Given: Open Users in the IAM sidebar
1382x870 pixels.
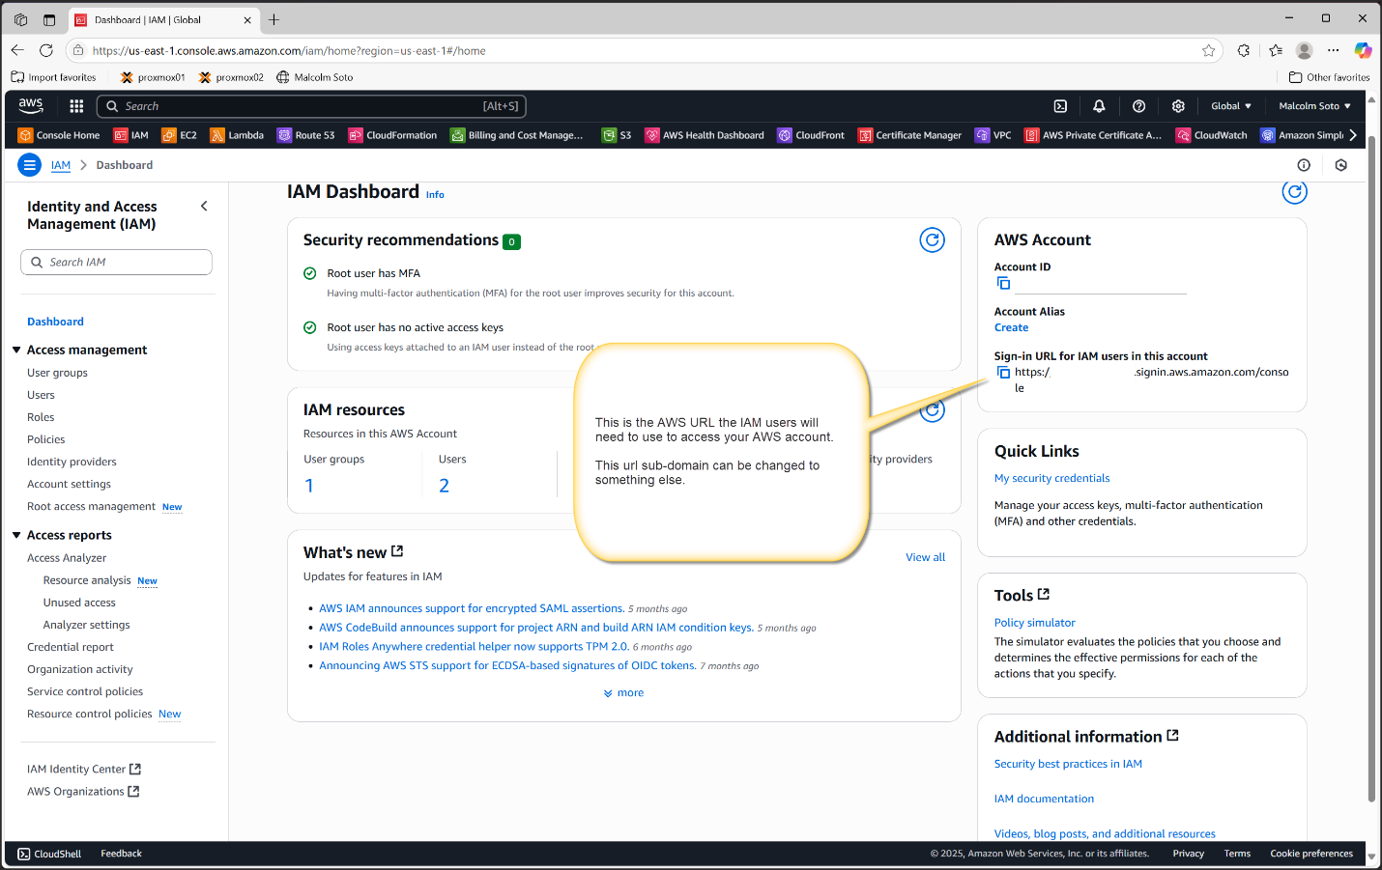Looking at the screenshot, I should (41, 395).
